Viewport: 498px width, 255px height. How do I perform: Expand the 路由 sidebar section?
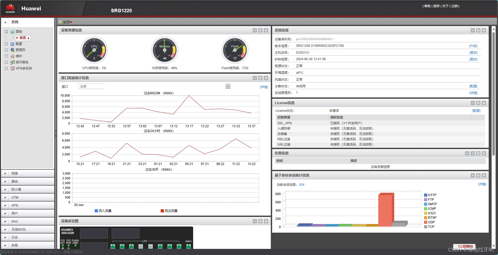click(28, 182)
